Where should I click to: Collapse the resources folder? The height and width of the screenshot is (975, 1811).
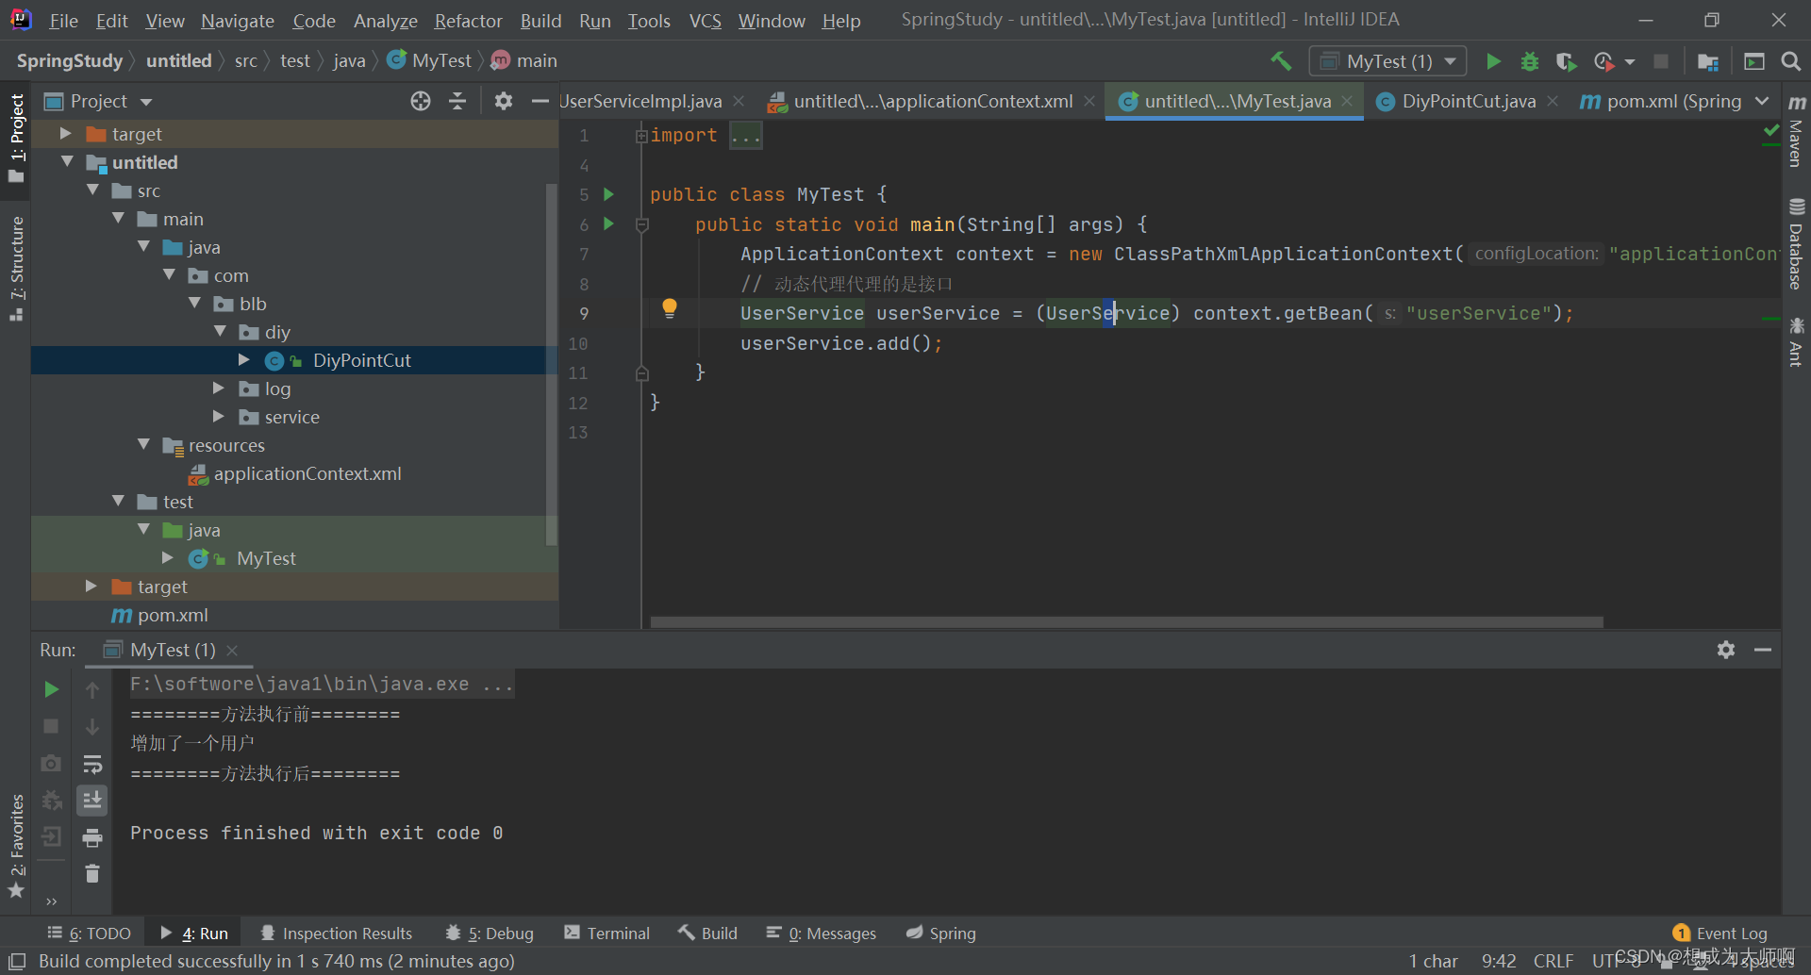[143, 445]
